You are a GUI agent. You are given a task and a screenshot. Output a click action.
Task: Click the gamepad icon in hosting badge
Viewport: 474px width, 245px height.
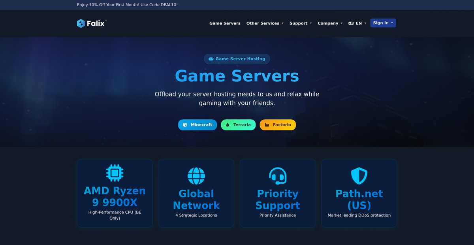tap(211, 59)
